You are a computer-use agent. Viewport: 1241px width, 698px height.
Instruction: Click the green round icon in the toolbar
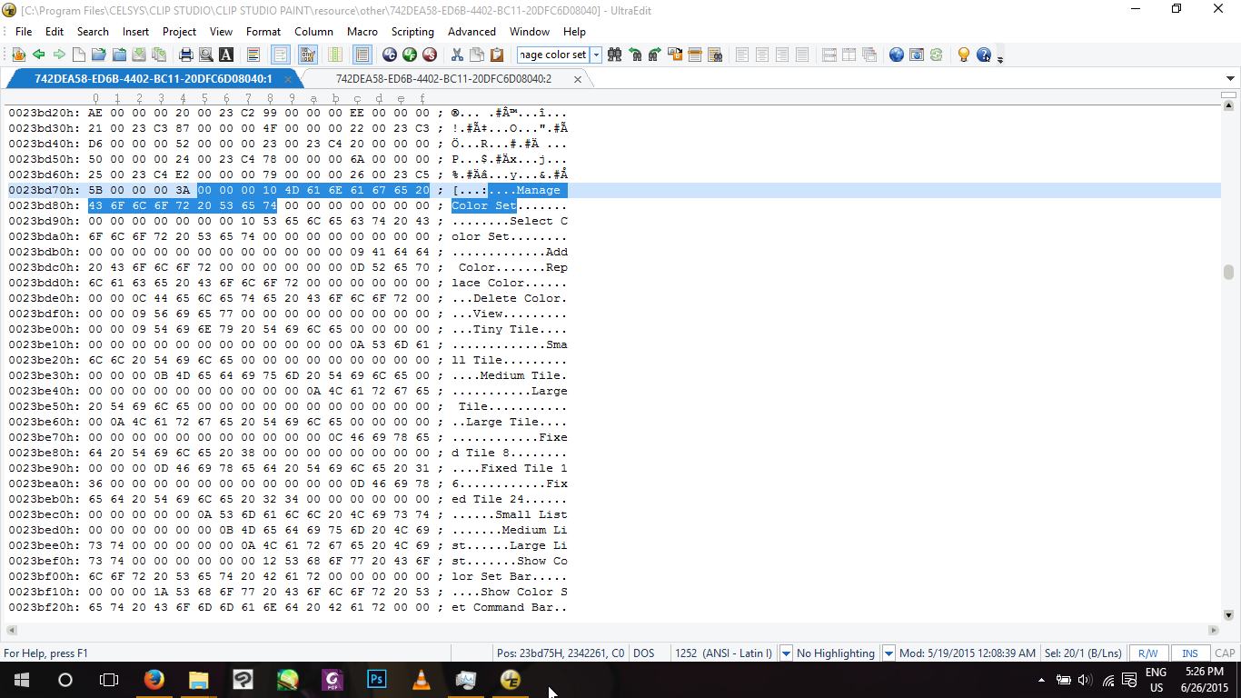tap(410, 55)
